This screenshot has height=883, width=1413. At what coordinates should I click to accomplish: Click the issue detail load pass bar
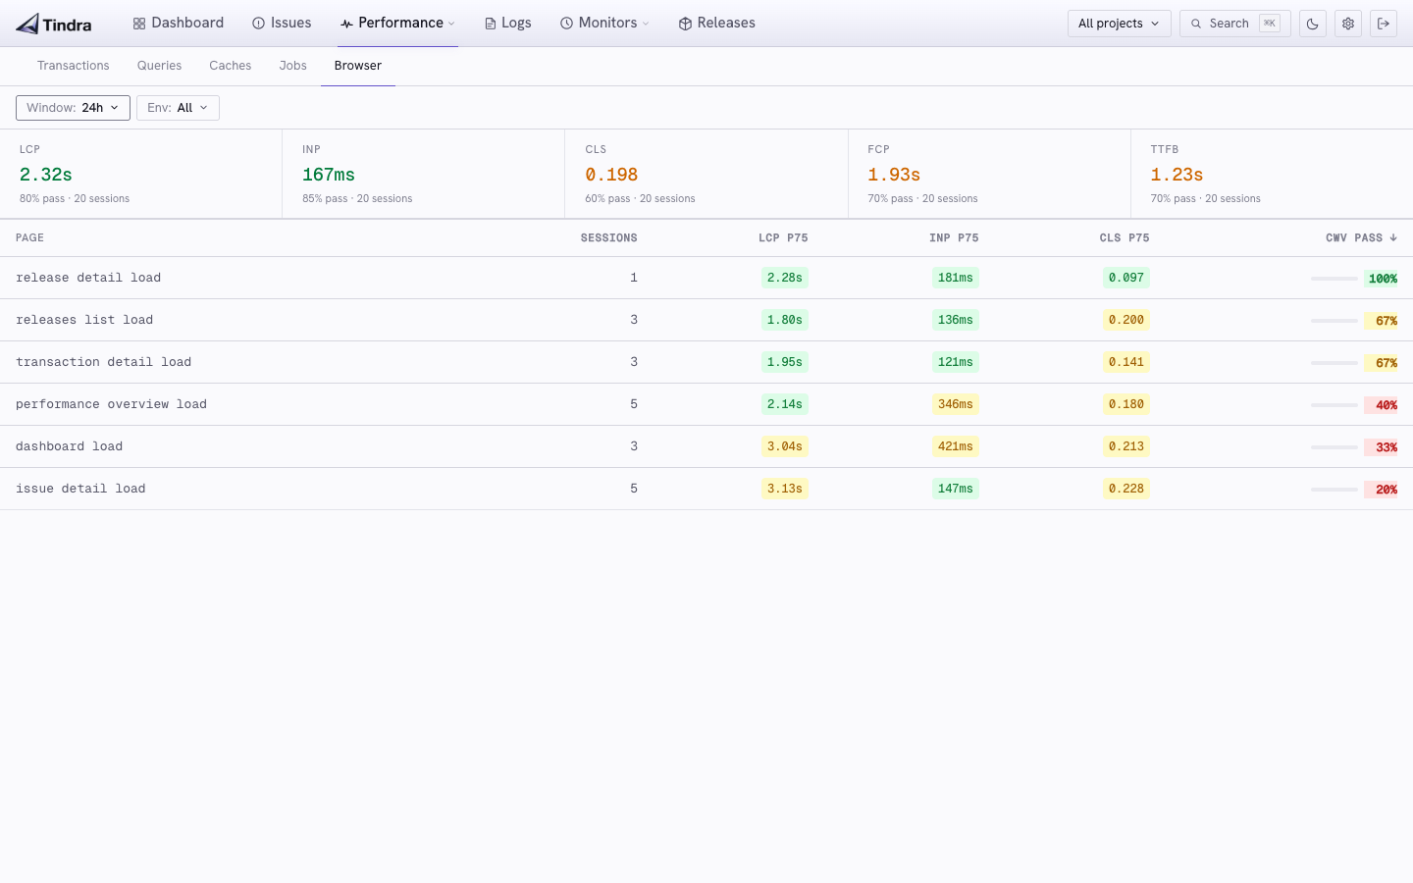[x=1334, y=489]
